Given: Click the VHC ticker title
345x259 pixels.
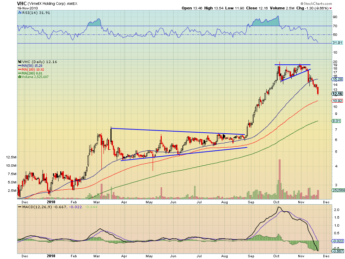Looking at the screenshot, I should coord(22,3).
